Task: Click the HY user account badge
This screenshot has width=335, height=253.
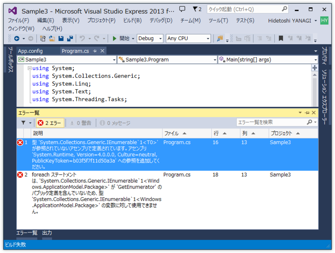Action: tap(324, 21)
